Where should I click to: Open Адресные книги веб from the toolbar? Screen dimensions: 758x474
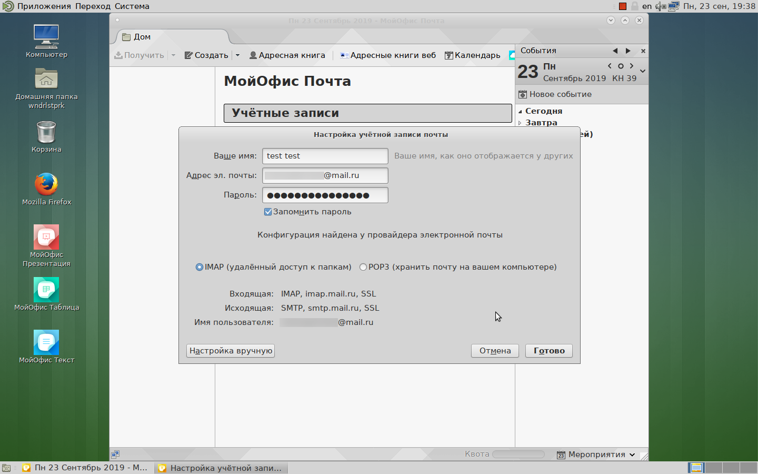pos(388,55)
